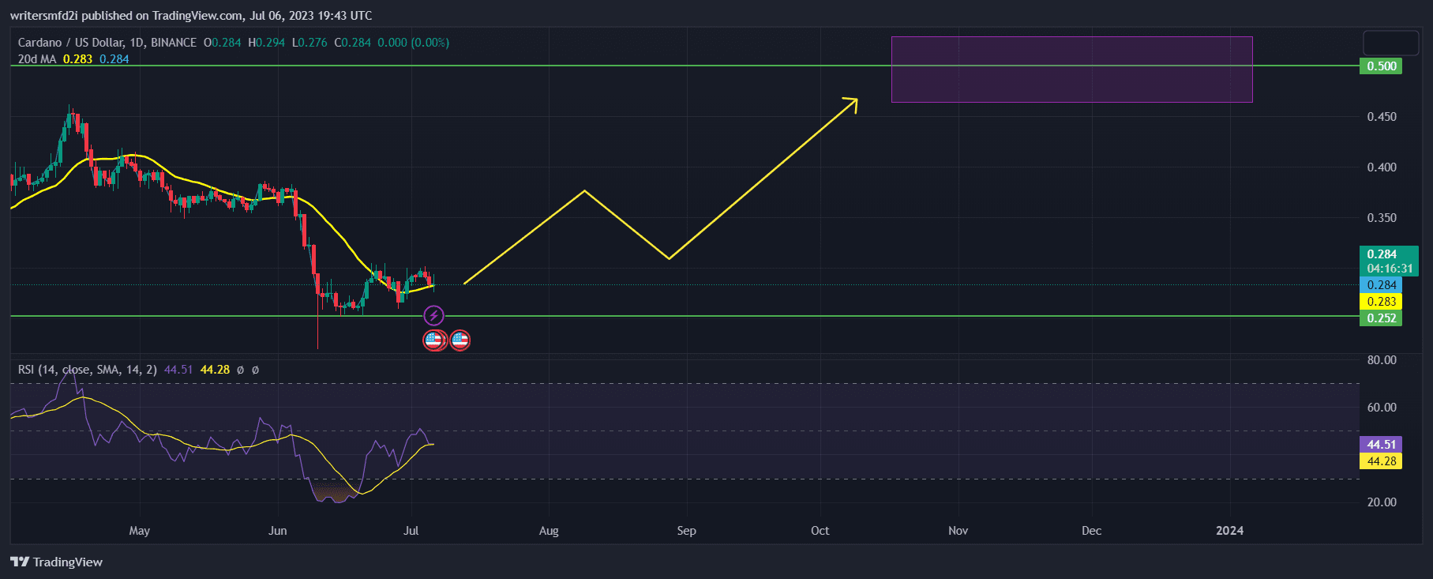This screenshot has height=579, width=1433.
Task: Click the yellow 0.283 moving average axis label
Action: pos(1380,302)
